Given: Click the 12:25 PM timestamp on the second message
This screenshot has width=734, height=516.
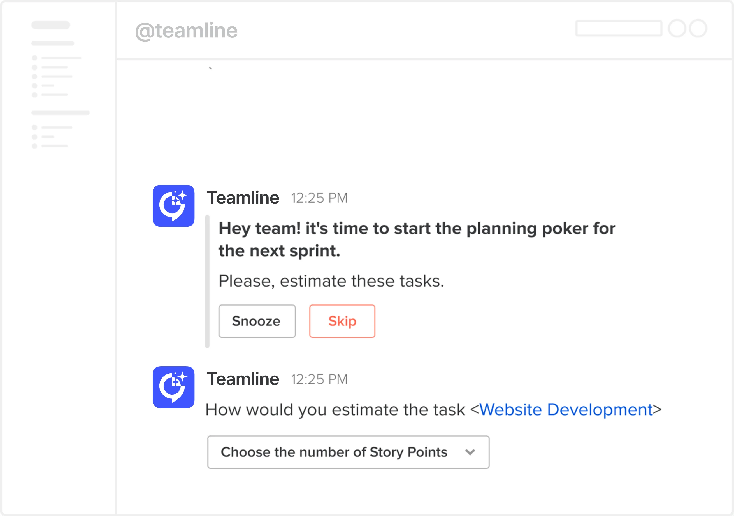Looking at the screenshot, I should pos(319,379).
